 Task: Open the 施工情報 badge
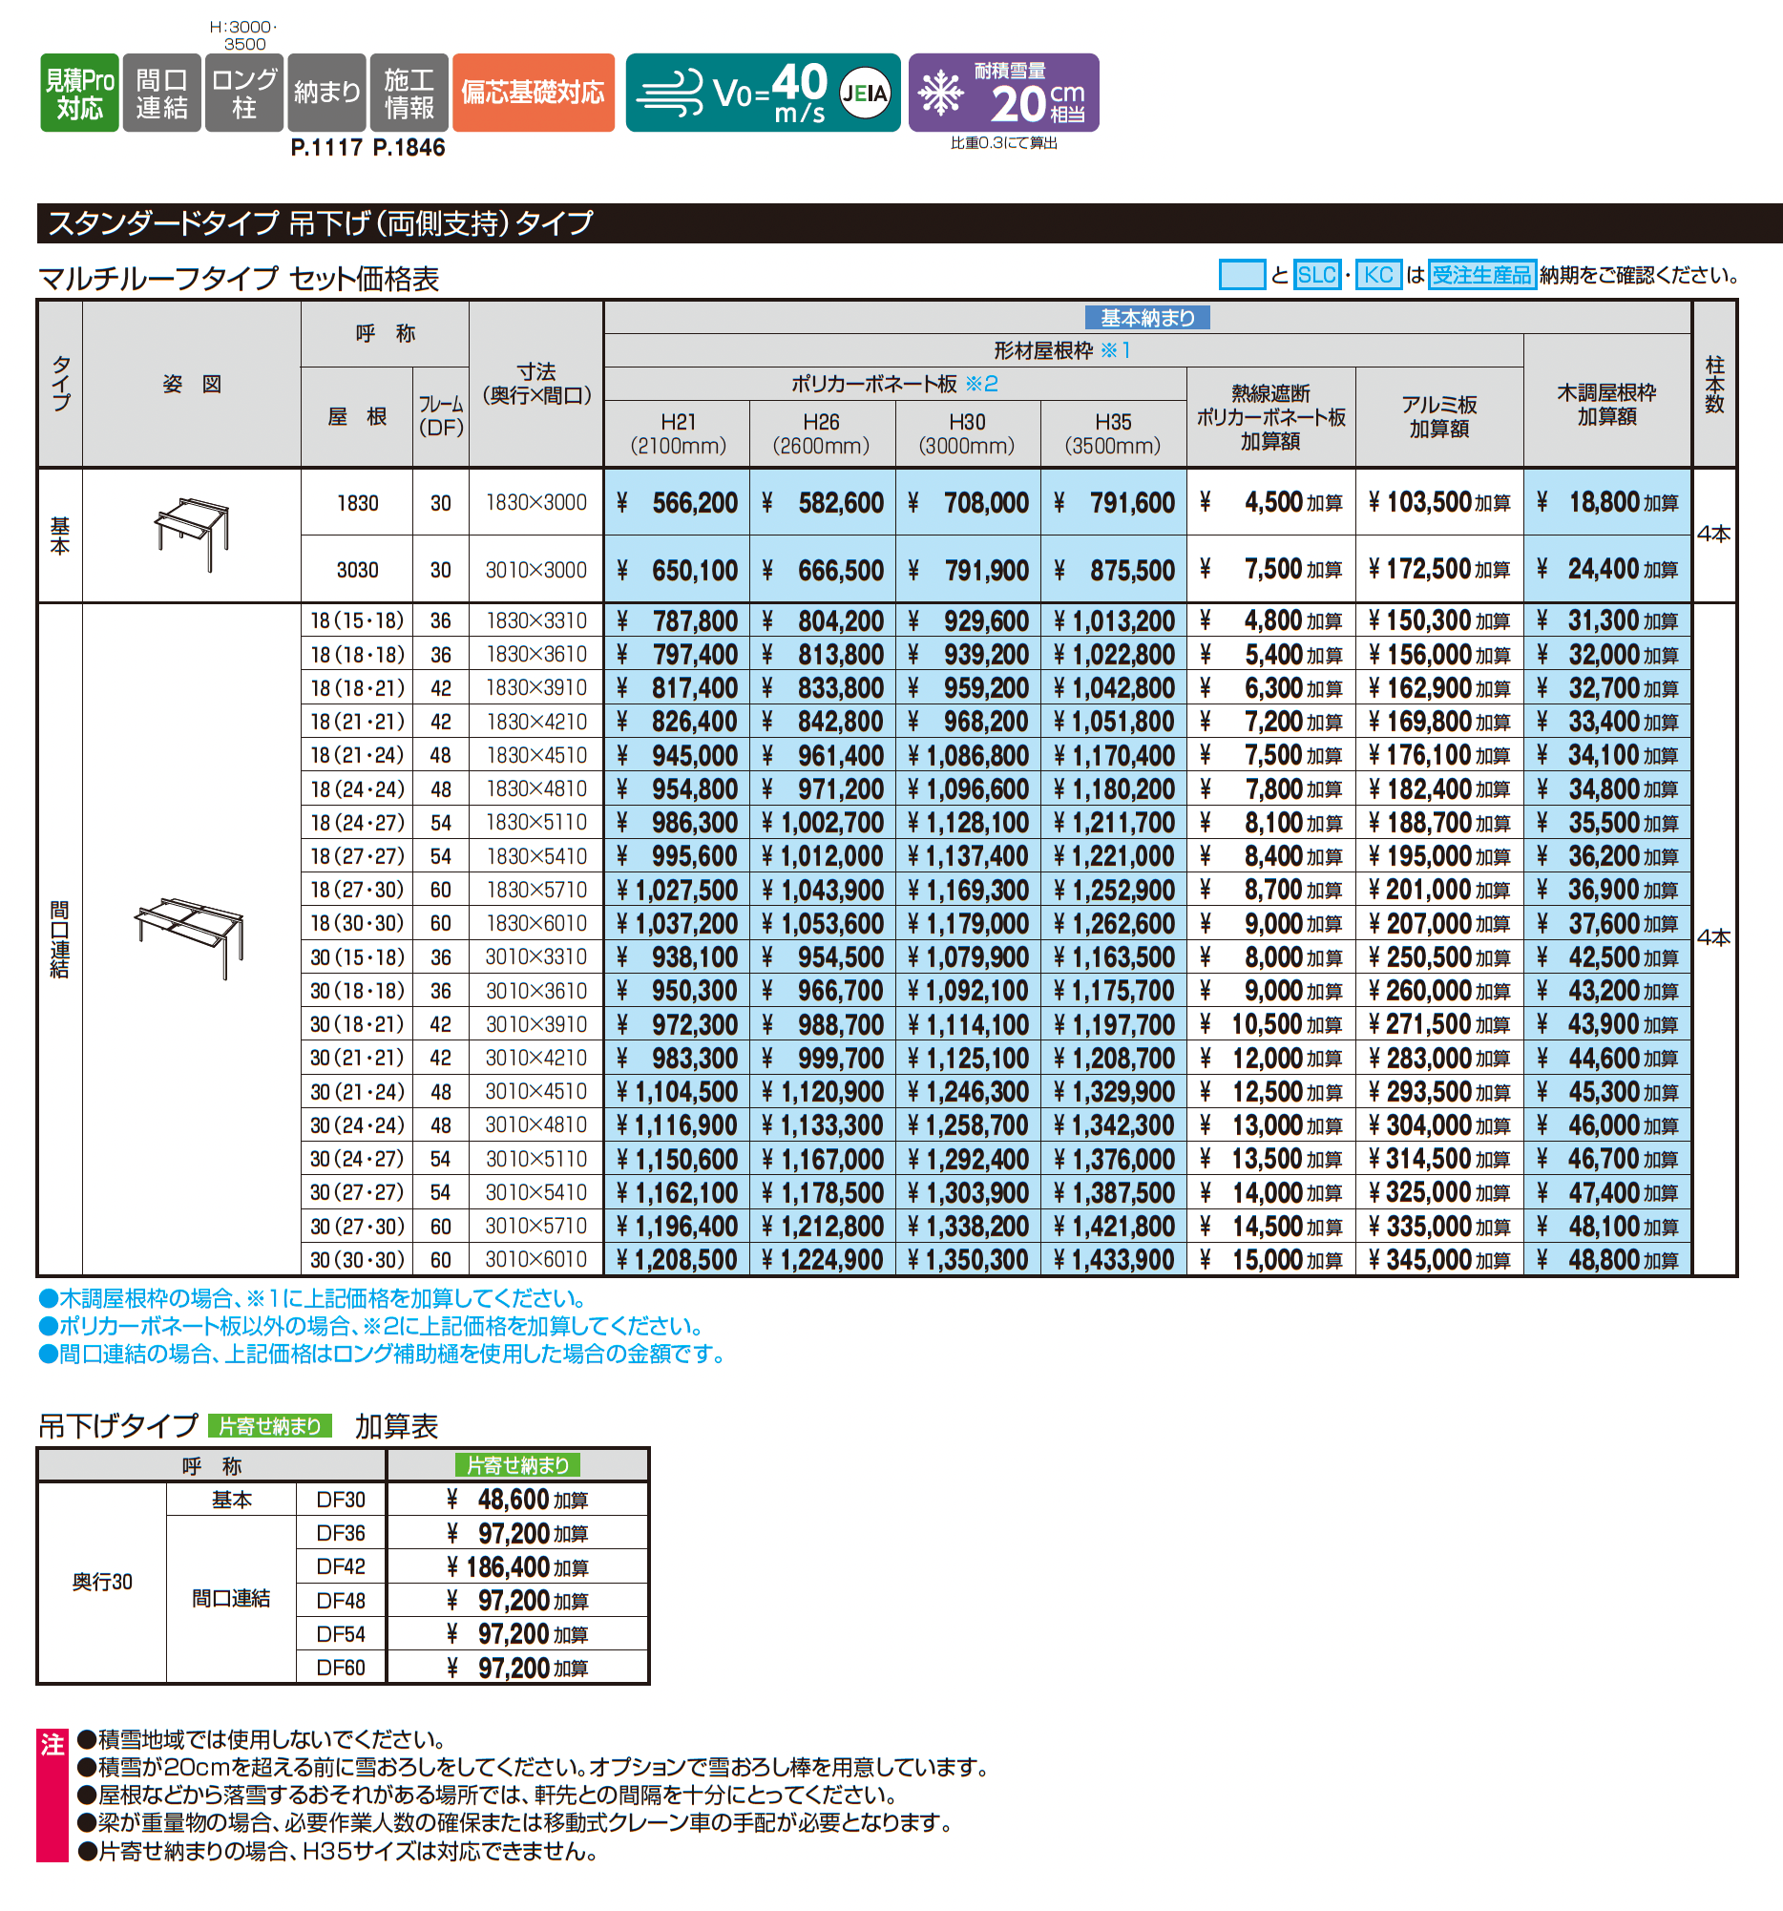point(409,93)
